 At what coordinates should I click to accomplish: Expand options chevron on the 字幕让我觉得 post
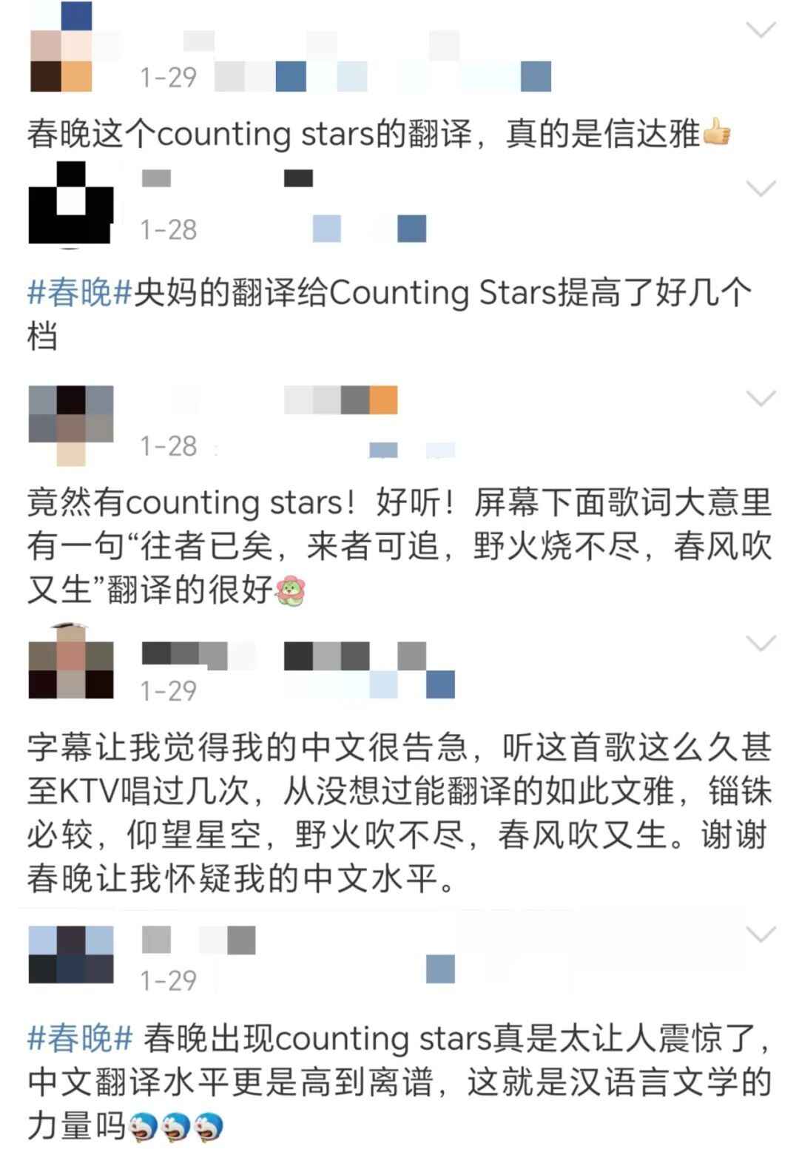761,643
